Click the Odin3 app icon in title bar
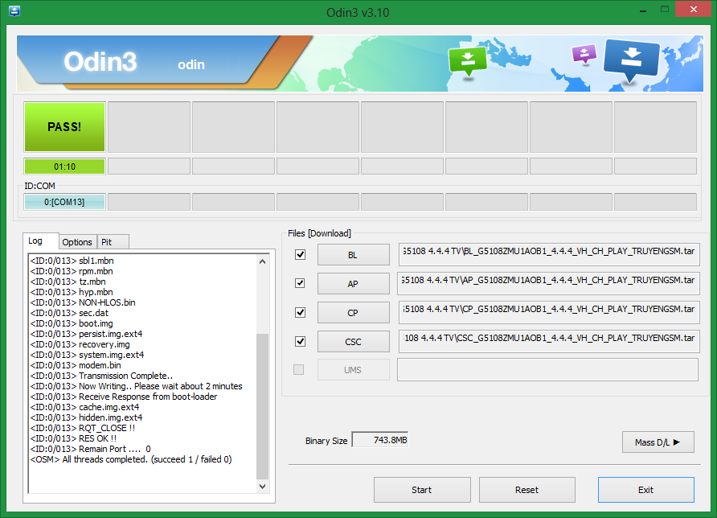The height and width of the screenshot is (518, 717). 14,11
